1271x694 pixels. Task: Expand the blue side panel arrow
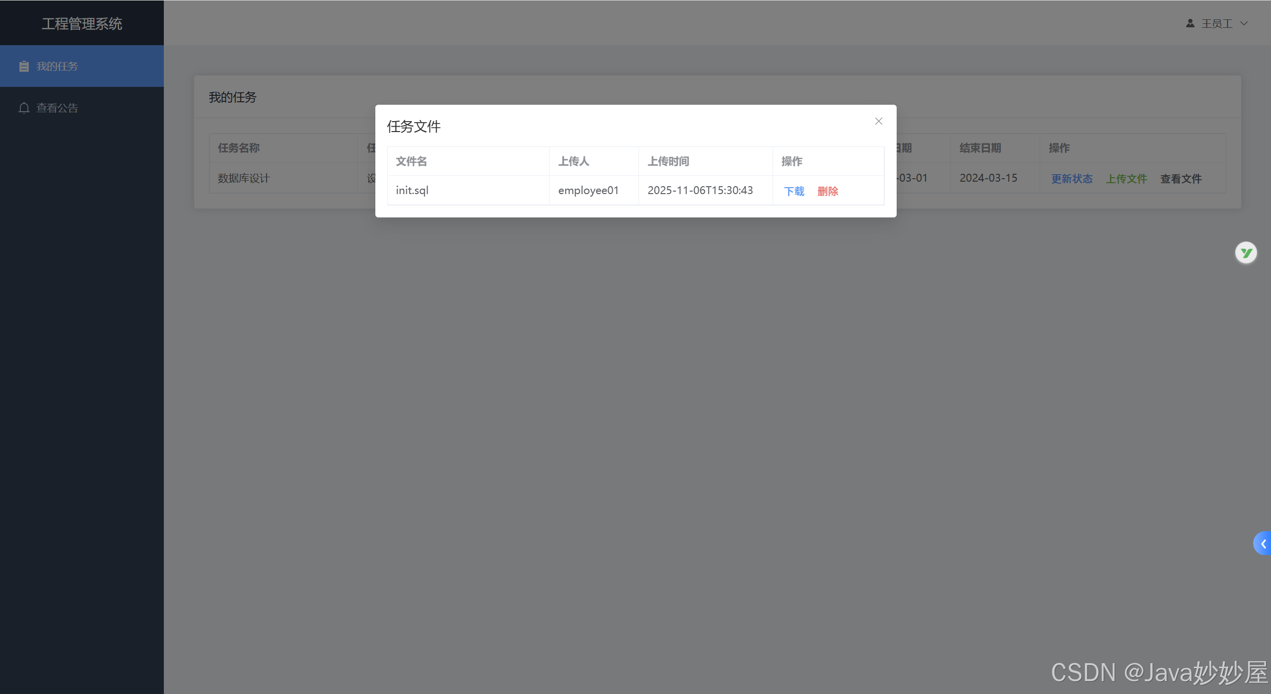[1263, 544]
